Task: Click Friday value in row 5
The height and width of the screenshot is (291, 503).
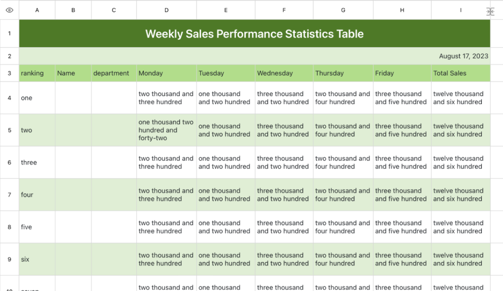Action: (x=402, y=130)
